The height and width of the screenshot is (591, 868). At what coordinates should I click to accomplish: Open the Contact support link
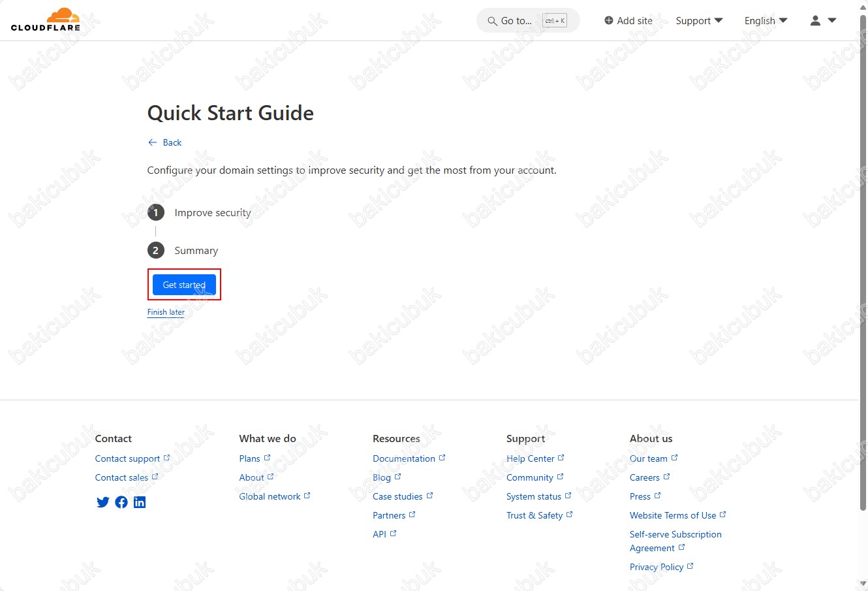click(x=132, y=458)
